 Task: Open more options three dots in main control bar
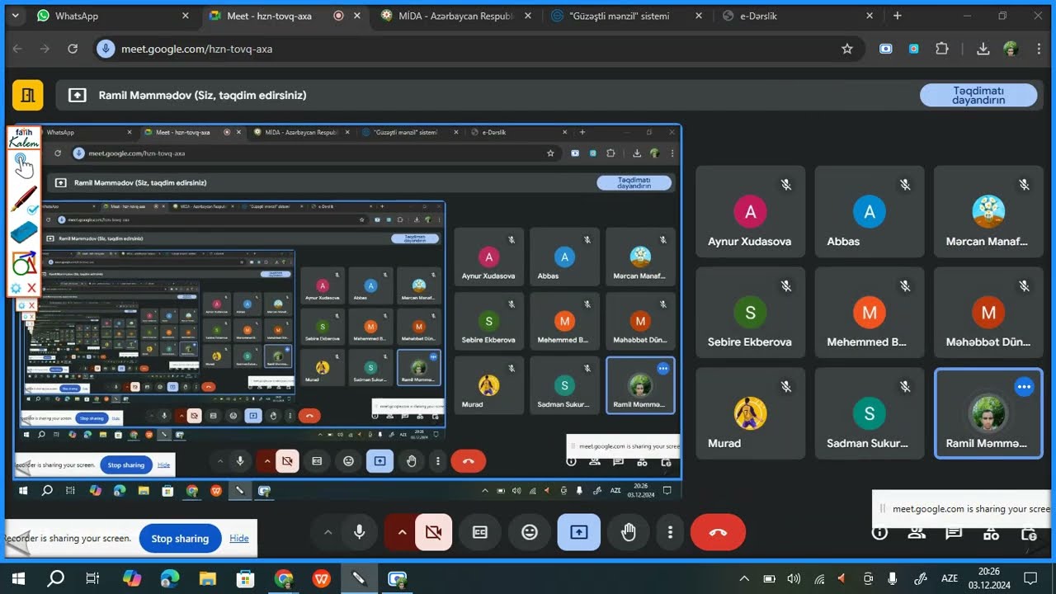point(671,532)
